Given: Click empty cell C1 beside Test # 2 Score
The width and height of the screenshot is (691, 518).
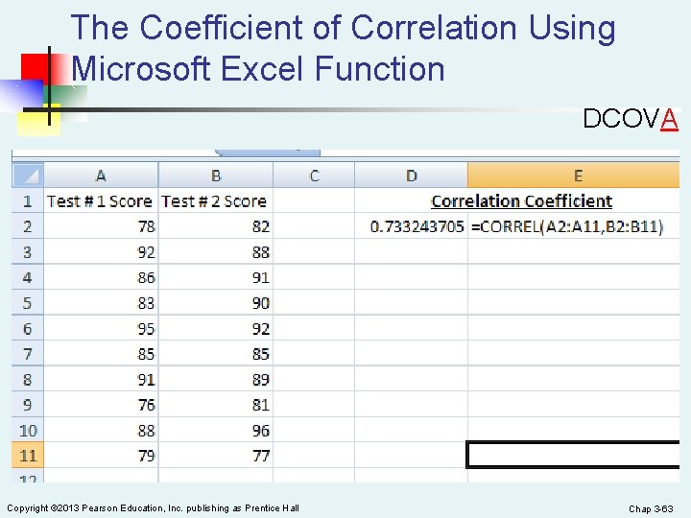Looking at the screenshot, I should click(314, 200).
